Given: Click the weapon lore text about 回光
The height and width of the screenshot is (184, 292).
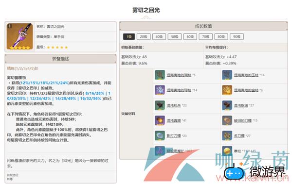Looking at the screenshot, I should 58,163.
